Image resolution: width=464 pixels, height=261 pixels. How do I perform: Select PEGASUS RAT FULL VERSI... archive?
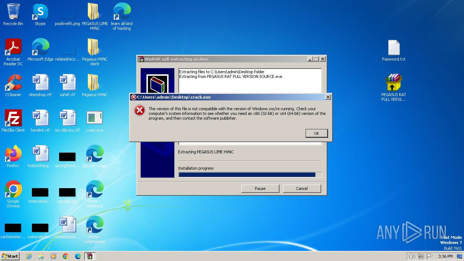pos(394,88)
